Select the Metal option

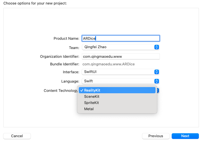89,109
